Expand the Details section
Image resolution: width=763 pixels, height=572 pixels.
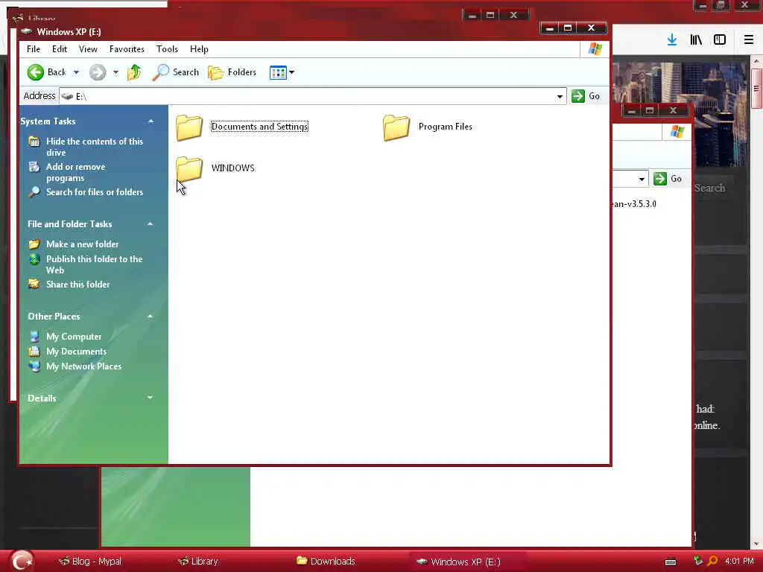pyautogui.click(x=150, y=398)
